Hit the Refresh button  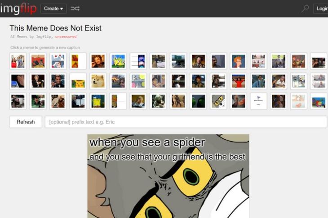26,122
